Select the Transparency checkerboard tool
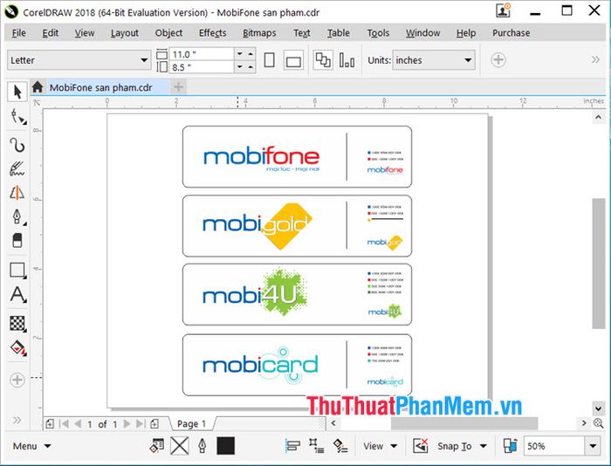Screen dimensions: 611x466 (x=17, y=324)
